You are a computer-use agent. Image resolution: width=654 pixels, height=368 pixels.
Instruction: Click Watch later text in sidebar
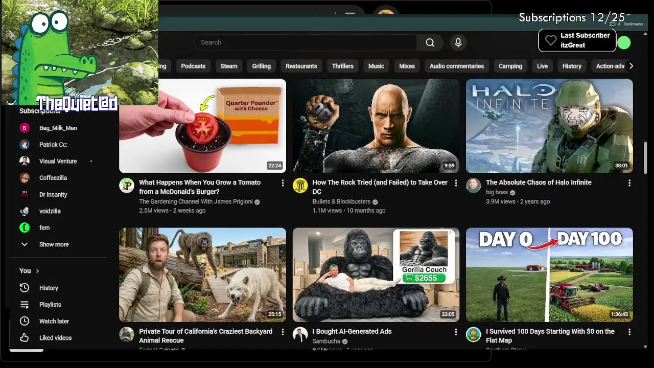click(54, 321)
